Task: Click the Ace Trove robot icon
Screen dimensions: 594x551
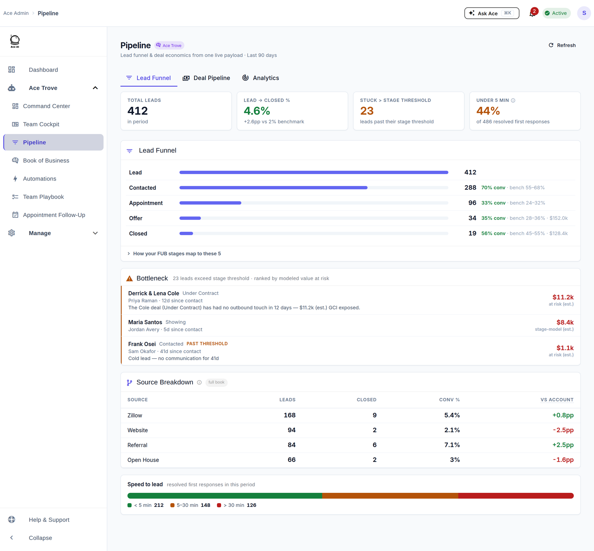Action: tap(12, 88)
